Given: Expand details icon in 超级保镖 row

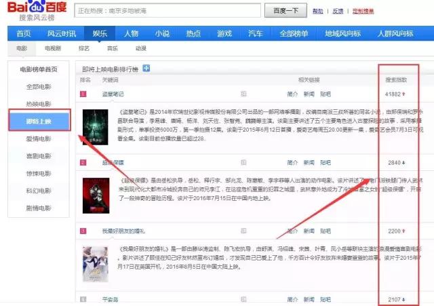Looking at the screenshot, I should point(243,163).
